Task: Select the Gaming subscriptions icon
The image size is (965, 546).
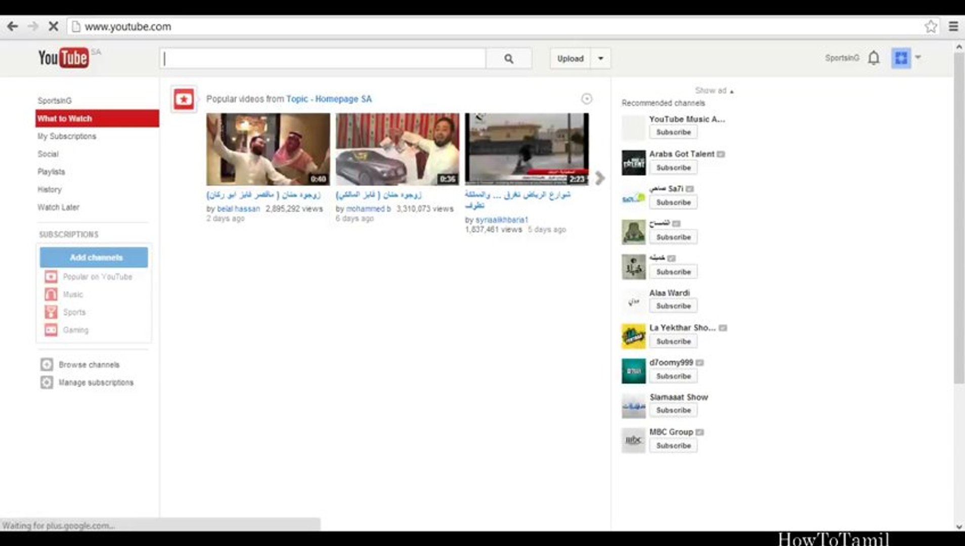Action: 50,330
